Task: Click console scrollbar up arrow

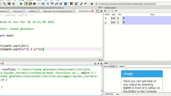Action: pos(102,67)
